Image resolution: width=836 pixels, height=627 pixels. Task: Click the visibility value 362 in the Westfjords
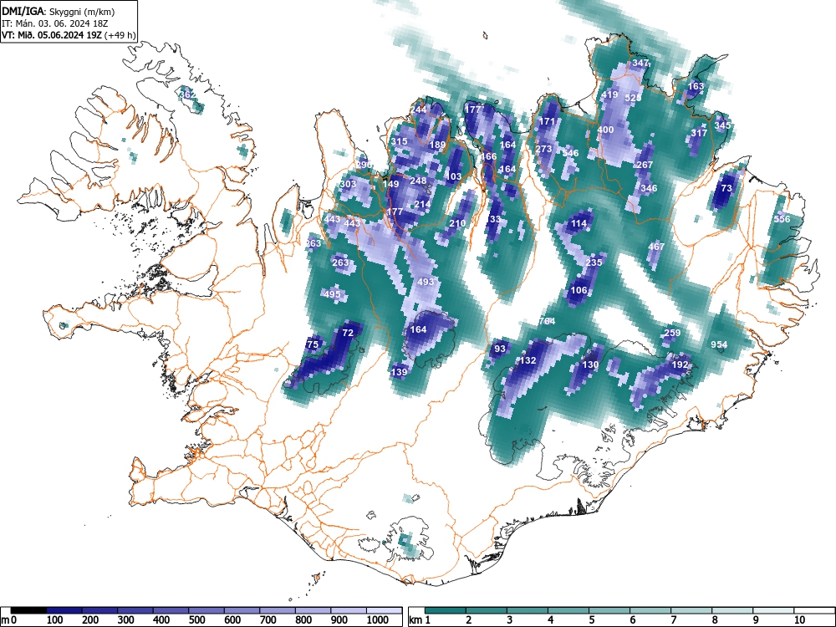[x=187, y=94]
